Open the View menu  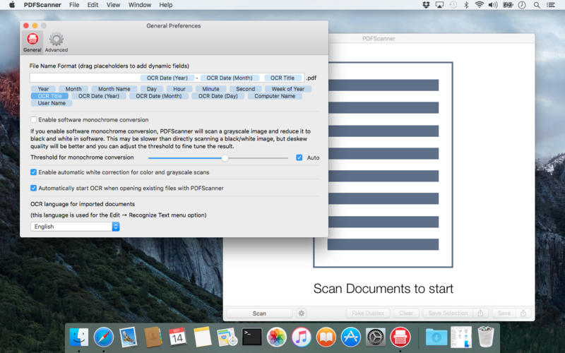113,5
